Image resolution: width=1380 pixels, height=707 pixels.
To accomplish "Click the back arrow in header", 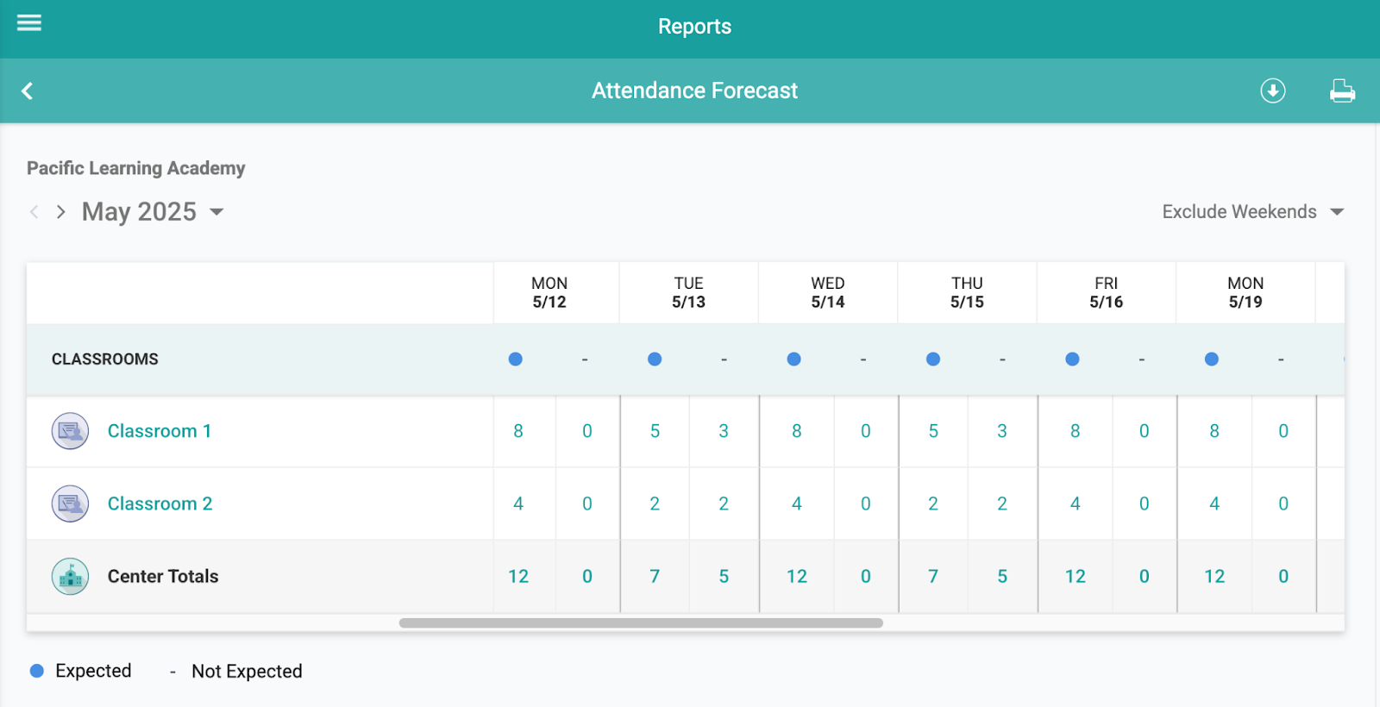I will [28, 91].
